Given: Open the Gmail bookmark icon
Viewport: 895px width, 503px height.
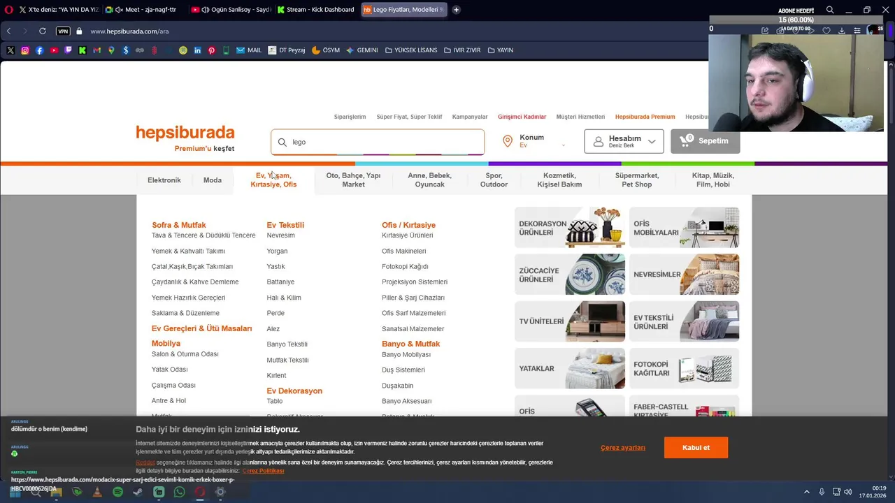Looking at the screenshot, I should 96,50.
